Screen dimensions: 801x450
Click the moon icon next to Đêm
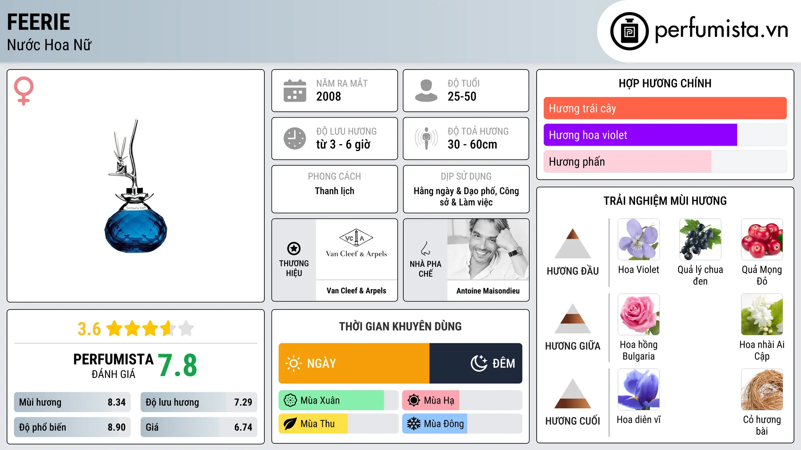point(479,363)
